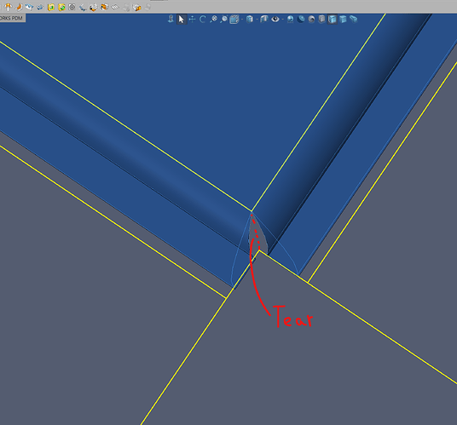The image size is (457, 425).
Task: Click the view orientation cube icon
Action: click(x=250, y=20)
